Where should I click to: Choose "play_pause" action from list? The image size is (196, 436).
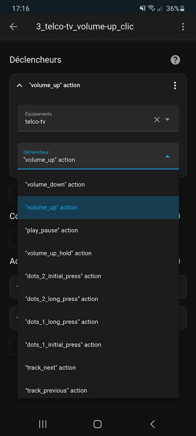[x=98, y=230]
